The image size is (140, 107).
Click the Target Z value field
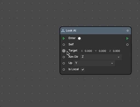[x=116, y=51]
